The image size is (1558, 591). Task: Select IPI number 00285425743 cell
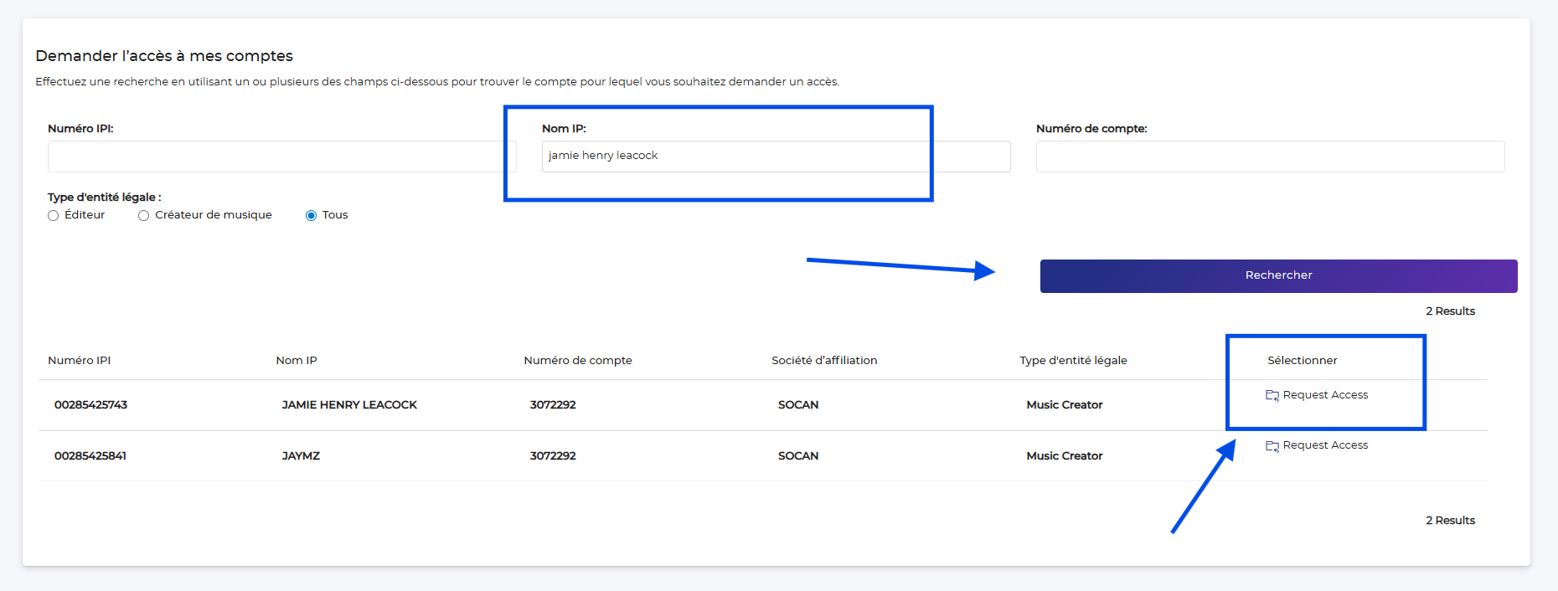(x=90, y=405)
